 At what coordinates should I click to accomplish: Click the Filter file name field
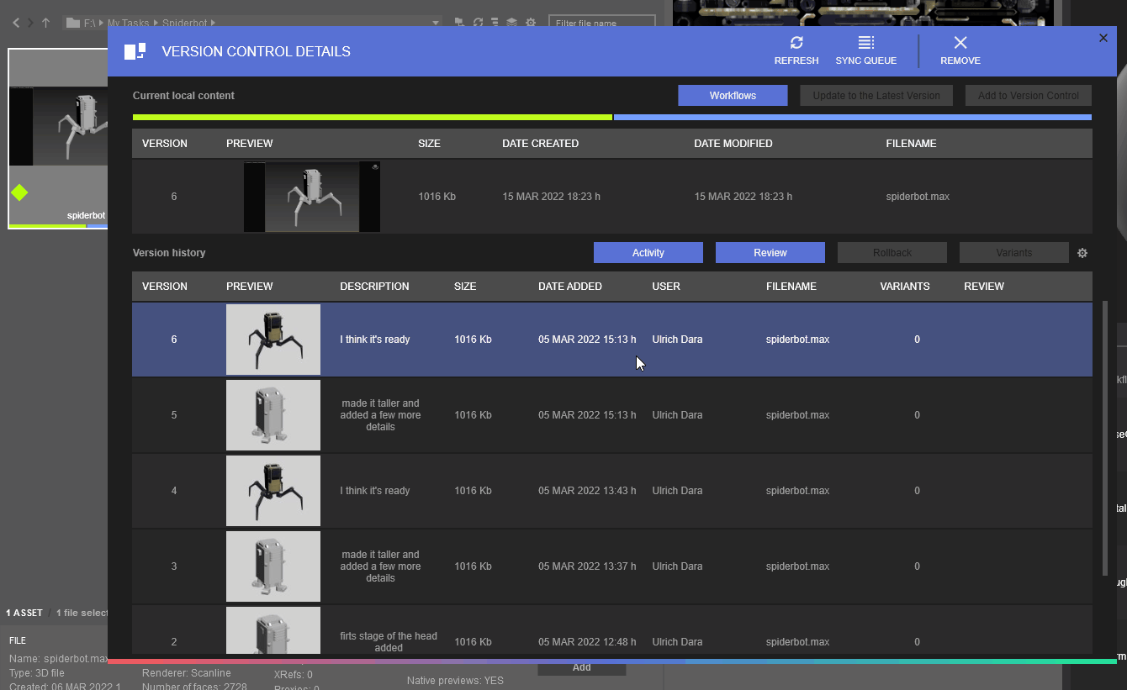click(601, 23)
